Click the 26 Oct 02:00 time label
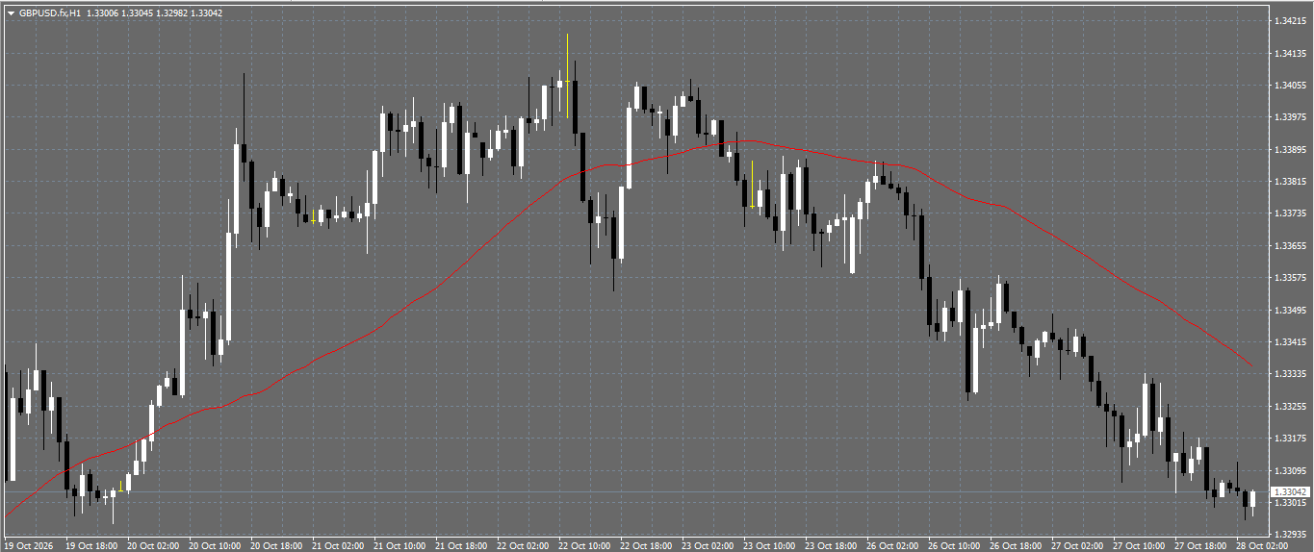 tap(892, 545)
